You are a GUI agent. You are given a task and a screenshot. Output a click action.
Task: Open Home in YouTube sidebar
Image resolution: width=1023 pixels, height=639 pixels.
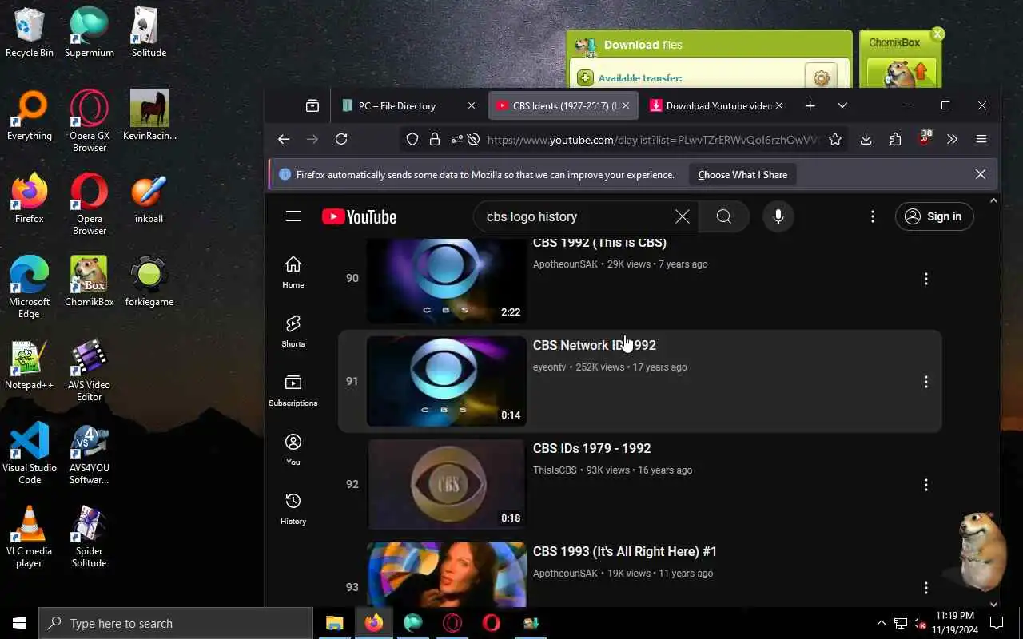(293, 272)
